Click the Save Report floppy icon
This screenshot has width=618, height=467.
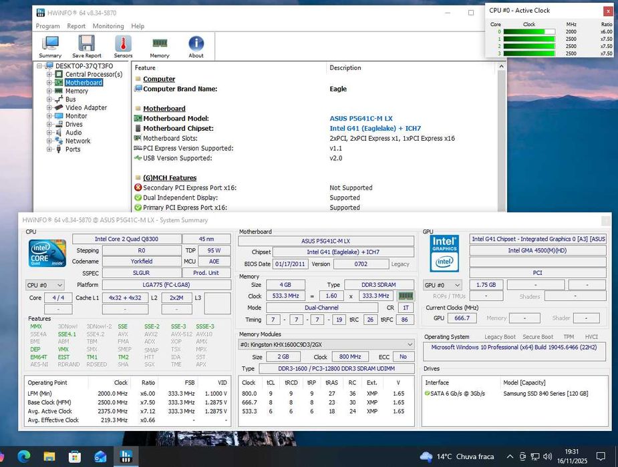coord(87,47)
